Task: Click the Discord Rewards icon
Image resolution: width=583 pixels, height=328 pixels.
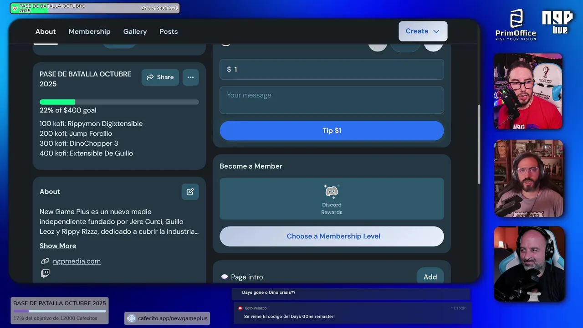Action: click(332, 191)
